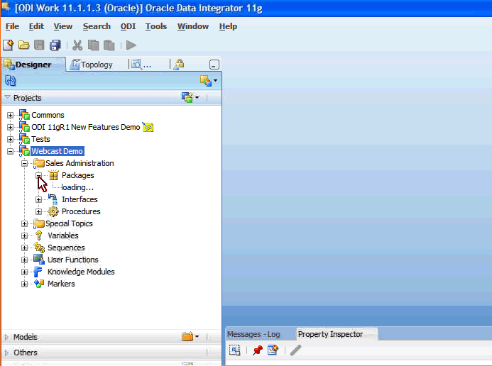Expand the Knowledge Modules node
Viewport: 492px width, 366px height.
coord(24,272)
